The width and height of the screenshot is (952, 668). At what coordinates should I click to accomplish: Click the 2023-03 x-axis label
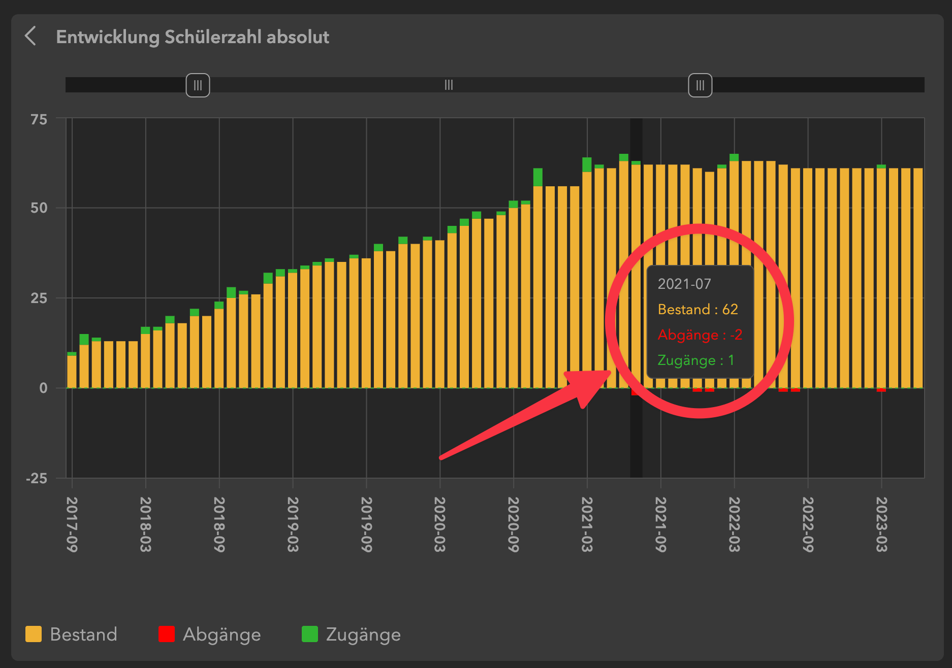[x=881, y=524]
